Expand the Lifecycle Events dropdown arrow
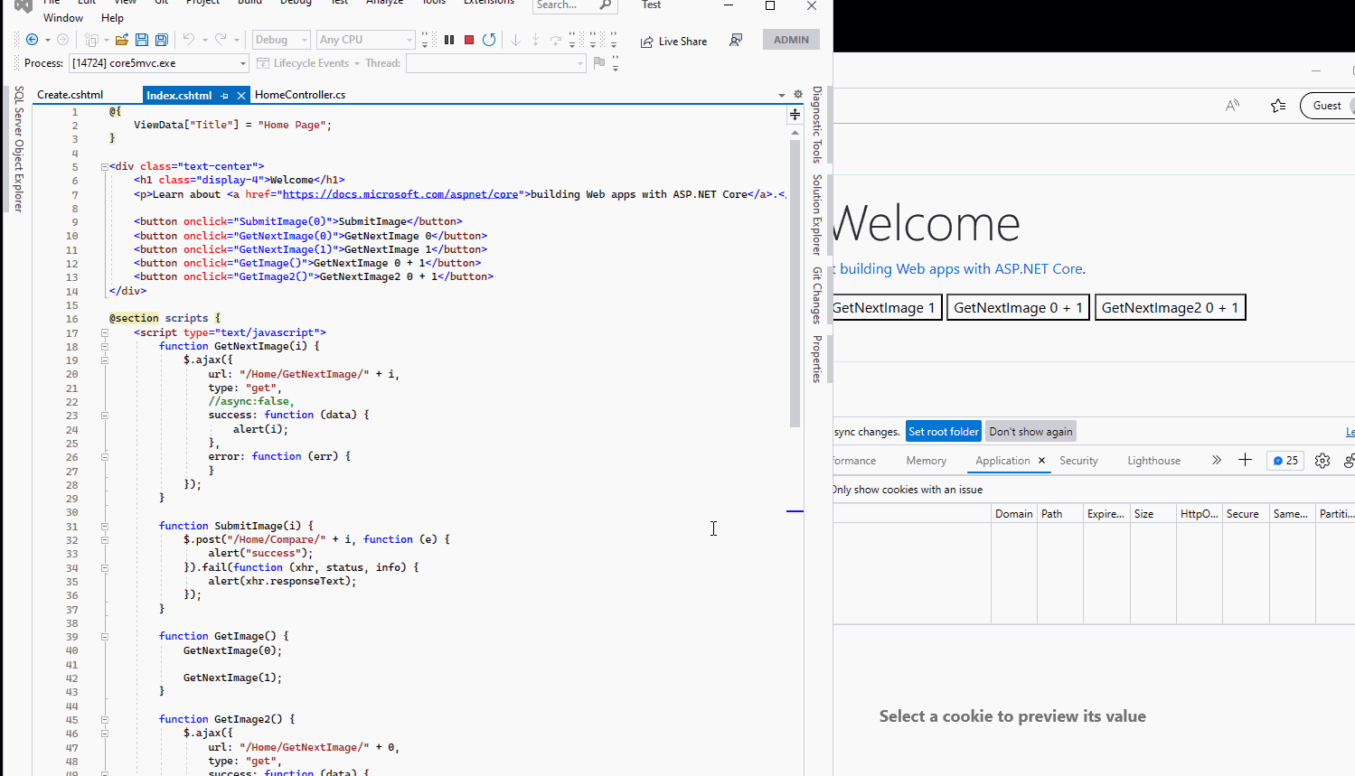 pyautogui.click(x=356, y=63)
